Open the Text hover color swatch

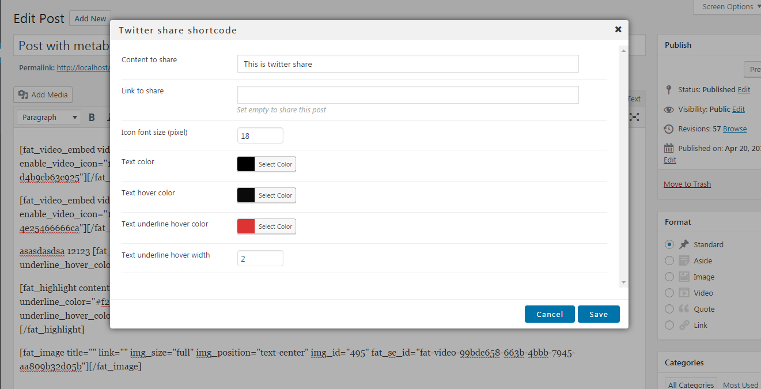click(246, 195)
